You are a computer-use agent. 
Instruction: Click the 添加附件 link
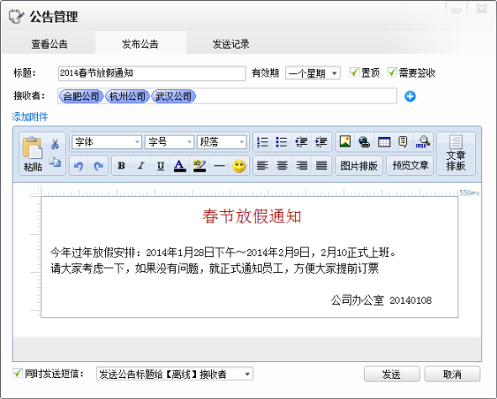pyautogui.click(x=29, y=117)
